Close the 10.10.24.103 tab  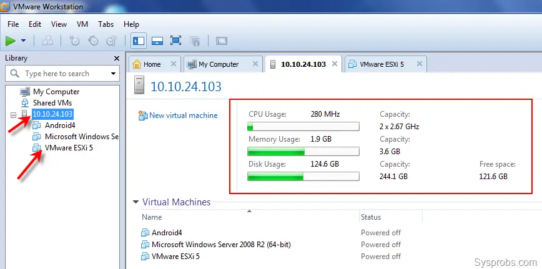(x=335, y=64)
